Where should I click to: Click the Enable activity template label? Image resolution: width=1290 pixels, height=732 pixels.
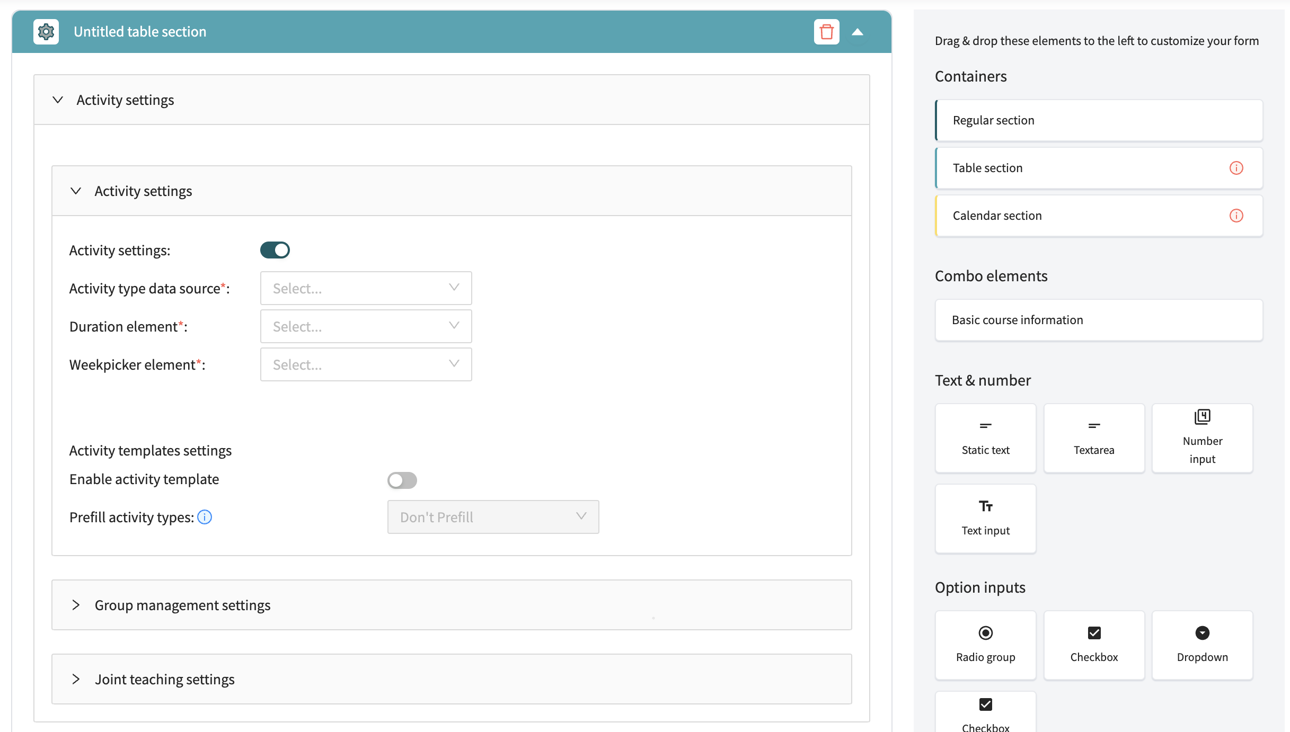click(144, 479)
